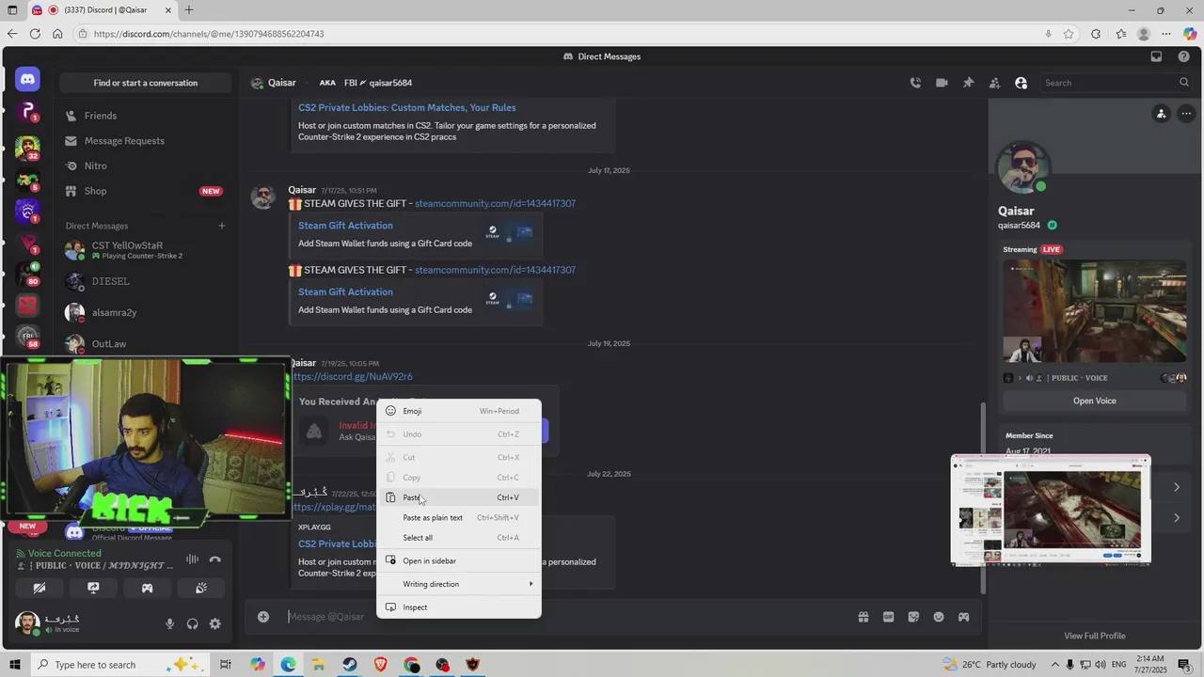Screen dimensions: 1204x677
Task: Open first steamcommunity.com/id/1434417307 link
Action: (x=495, y=203)
